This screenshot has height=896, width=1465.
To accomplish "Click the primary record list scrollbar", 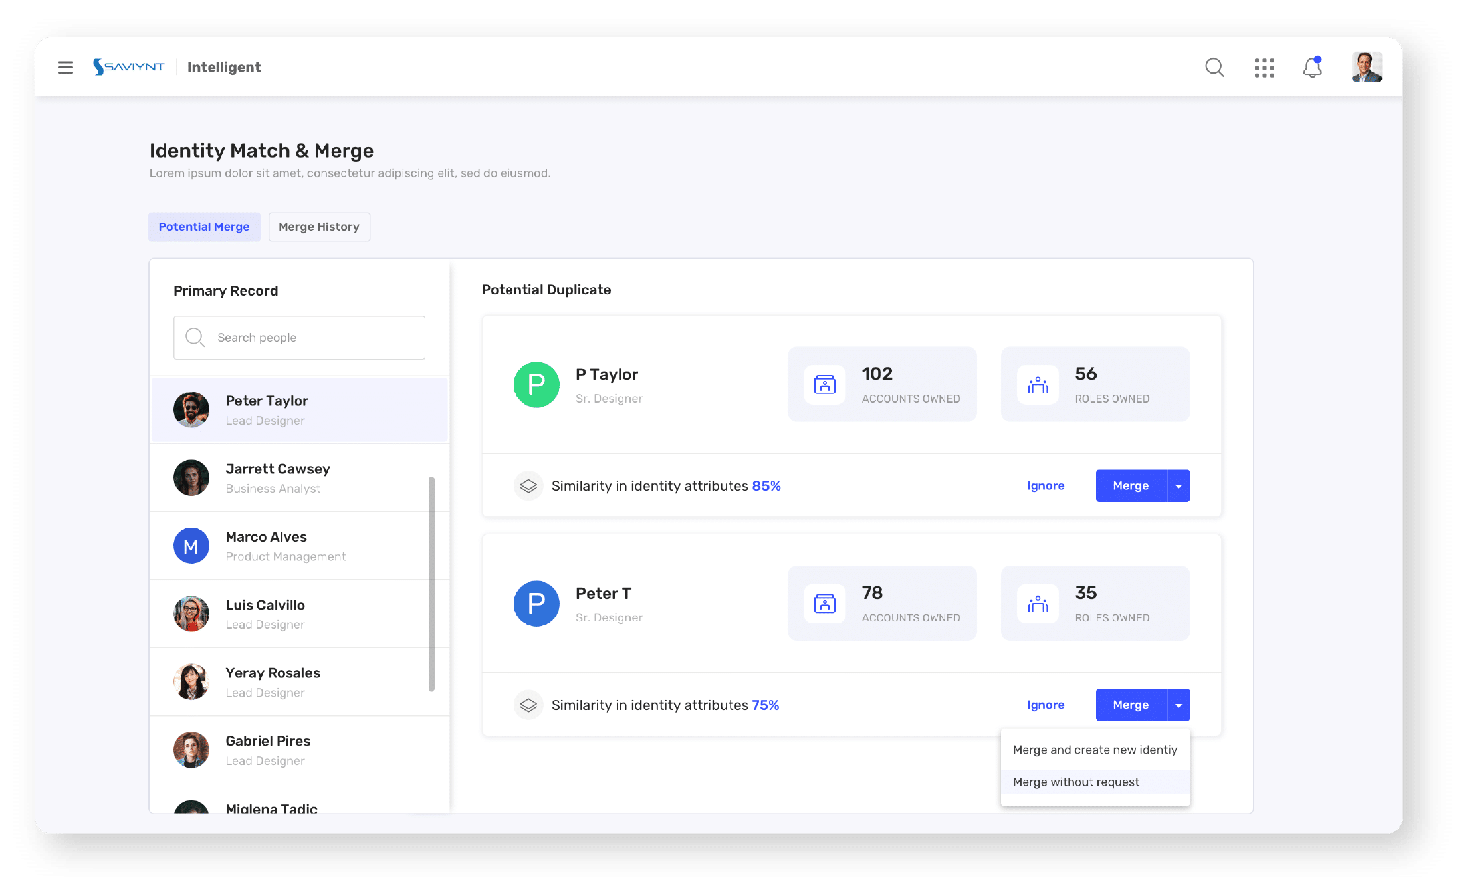I will 431,584.
